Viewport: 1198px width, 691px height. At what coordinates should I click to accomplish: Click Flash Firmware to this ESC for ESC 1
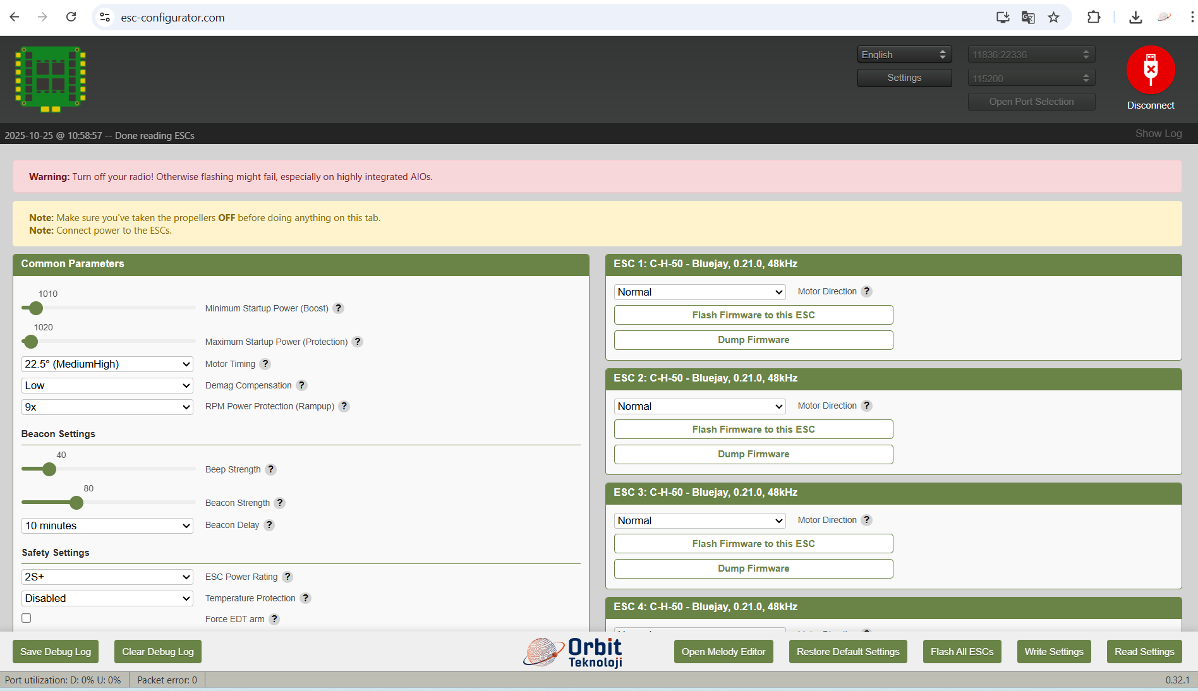pos(753,315)
